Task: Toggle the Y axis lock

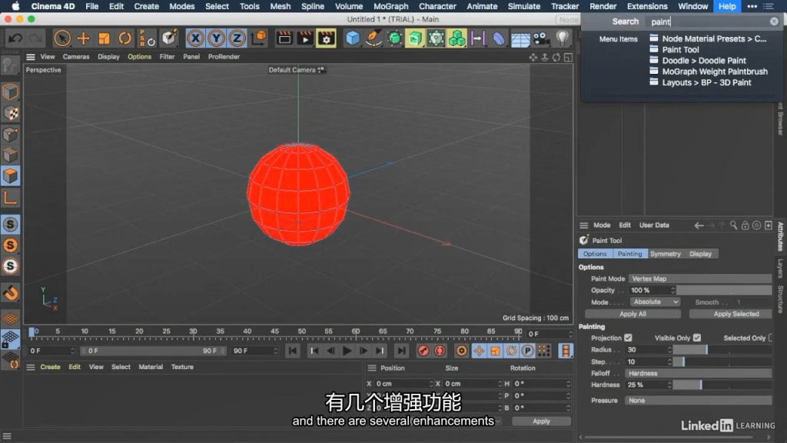Action: pos(216,38)
